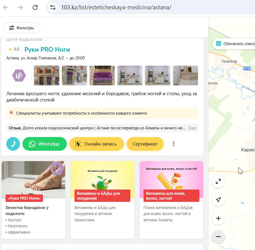Click the «Руки PRO Ноги» red label
The image size is (255, 250).
24,198
